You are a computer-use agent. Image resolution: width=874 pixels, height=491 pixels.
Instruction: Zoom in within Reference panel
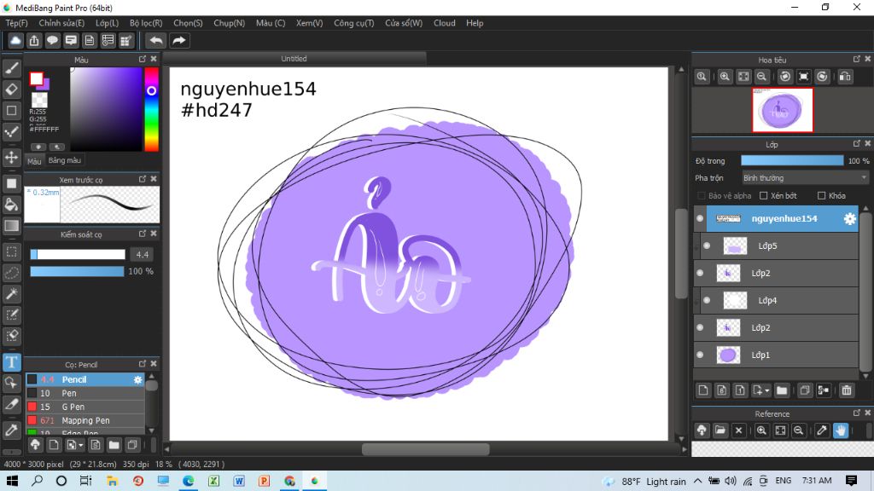pyautogui.click(x=761, y=430)
